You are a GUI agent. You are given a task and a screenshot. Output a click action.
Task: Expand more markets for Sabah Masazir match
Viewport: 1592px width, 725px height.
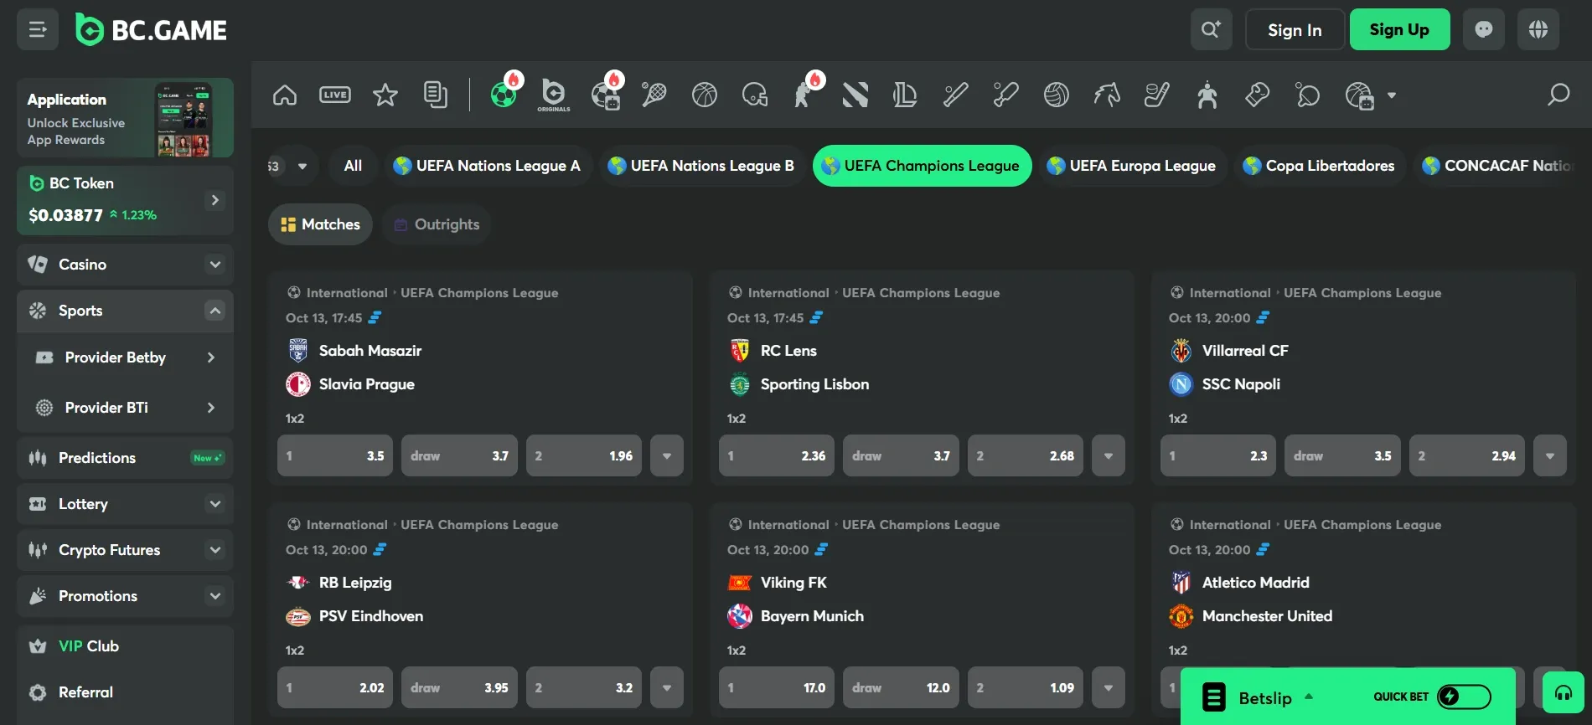pyautogui.click(x=667, y=455)
